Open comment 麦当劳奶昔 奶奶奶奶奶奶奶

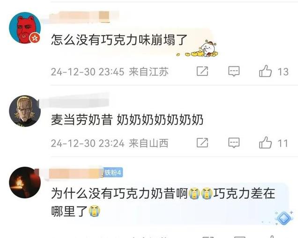pyautogui.click(x=127, y=120)
